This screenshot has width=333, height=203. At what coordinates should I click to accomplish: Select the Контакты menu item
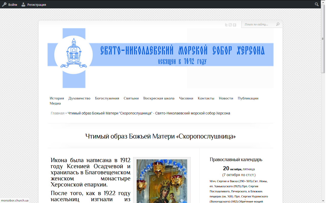pos(206,98)
